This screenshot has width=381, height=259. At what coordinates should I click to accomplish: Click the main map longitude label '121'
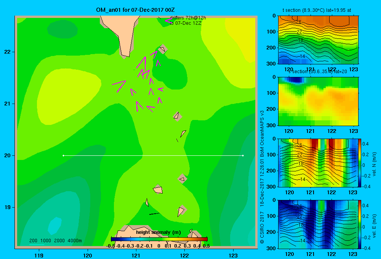pos(136,255)
